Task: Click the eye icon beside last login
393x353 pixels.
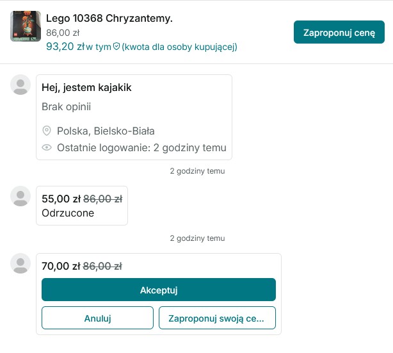Action: pos(47,148)
